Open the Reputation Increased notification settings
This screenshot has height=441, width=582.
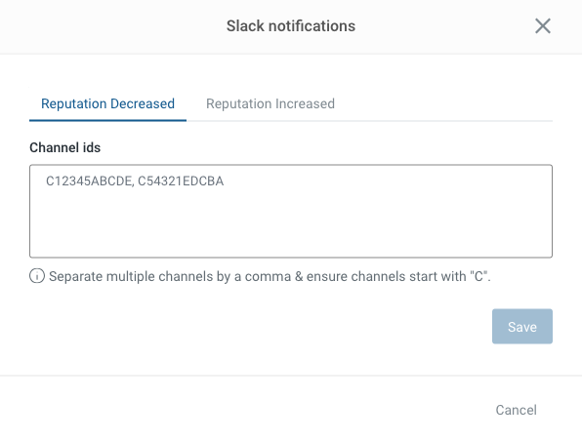pyautogui.click(x=270, y=103)
